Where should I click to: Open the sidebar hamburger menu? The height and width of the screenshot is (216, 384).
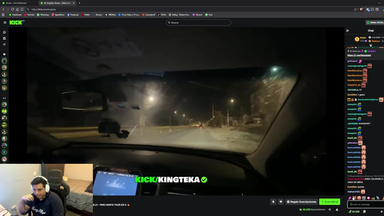5,22
